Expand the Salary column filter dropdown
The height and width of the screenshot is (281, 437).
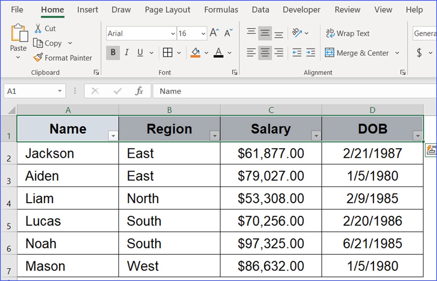316,136
